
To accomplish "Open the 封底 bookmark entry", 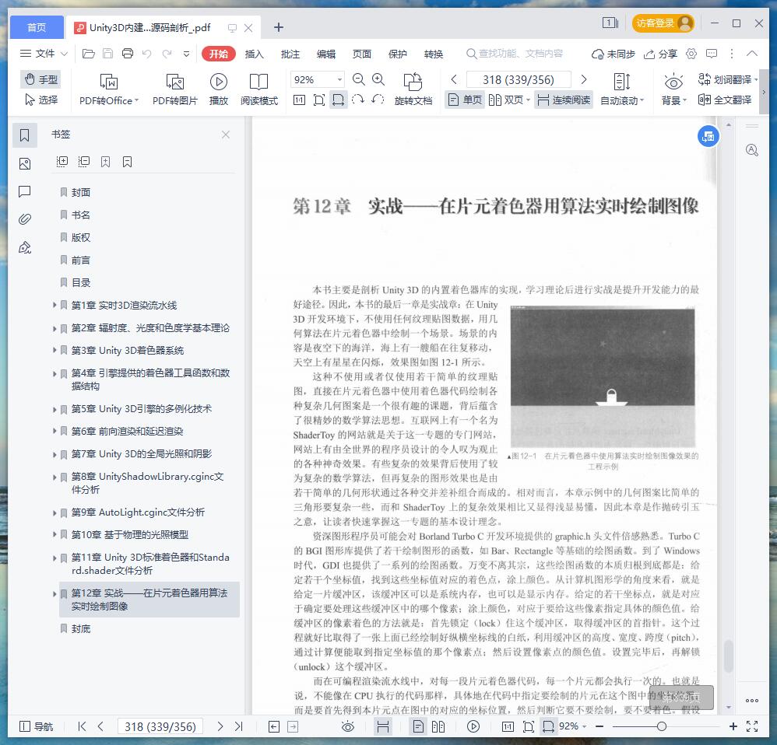I will 81,628.
